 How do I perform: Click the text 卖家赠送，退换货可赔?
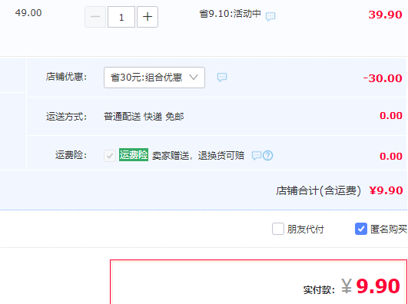pyautogui.click(x=198, y=156)
